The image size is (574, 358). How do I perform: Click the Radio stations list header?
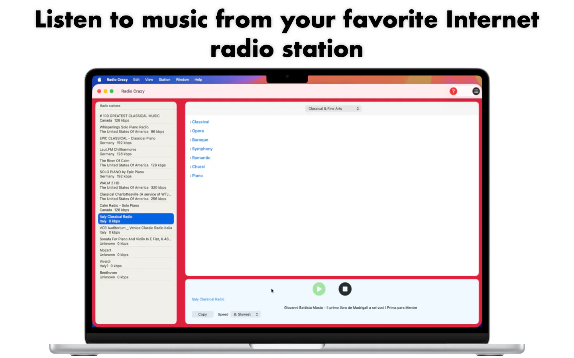tap(110, 106)
